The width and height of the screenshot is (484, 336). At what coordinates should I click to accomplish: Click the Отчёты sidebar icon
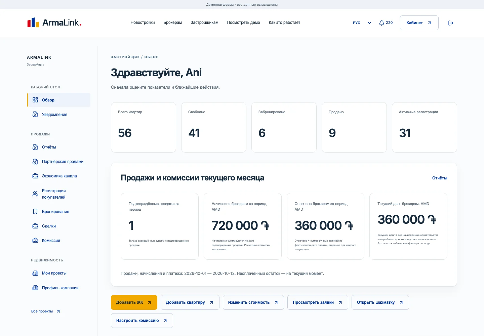35,147
